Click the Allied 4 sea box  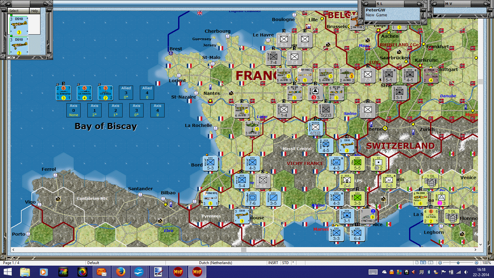pyautogui.click(x=147, y=93)
